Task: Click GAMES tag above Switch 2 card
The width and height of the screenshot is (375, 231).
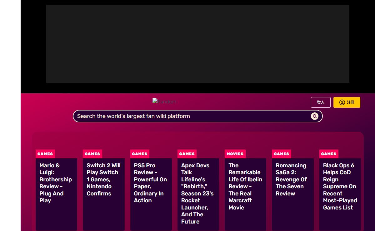Action: pos(92,154)
